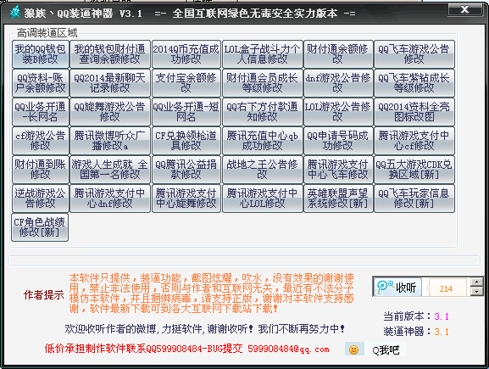Click the stepper down arrow beside 214
The height and width of the screenshot is (369, 489).
point(477,292)
